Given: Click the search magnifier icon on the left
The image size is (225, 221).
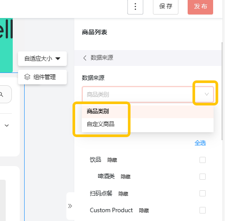Looking at the screenshot, I should pyautogui.click(x=1, y=94).
